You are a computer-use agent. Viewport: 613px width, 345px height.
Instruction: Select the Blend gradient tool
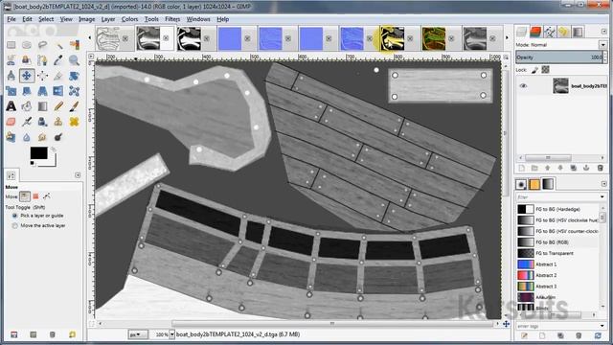pos(42,106)
